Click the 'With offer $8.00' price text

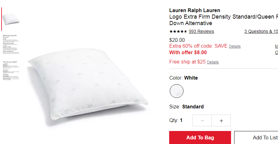[188, 53]
